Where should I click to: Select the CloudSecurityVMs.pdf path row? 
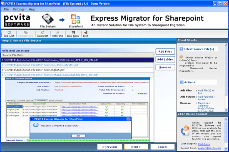(77, 65)
